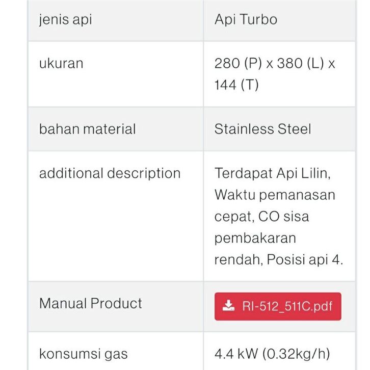Click the word "pembakaran" in the description
Image resolution: width=370 pixels, height=370 pixels.
coord(255,238)
